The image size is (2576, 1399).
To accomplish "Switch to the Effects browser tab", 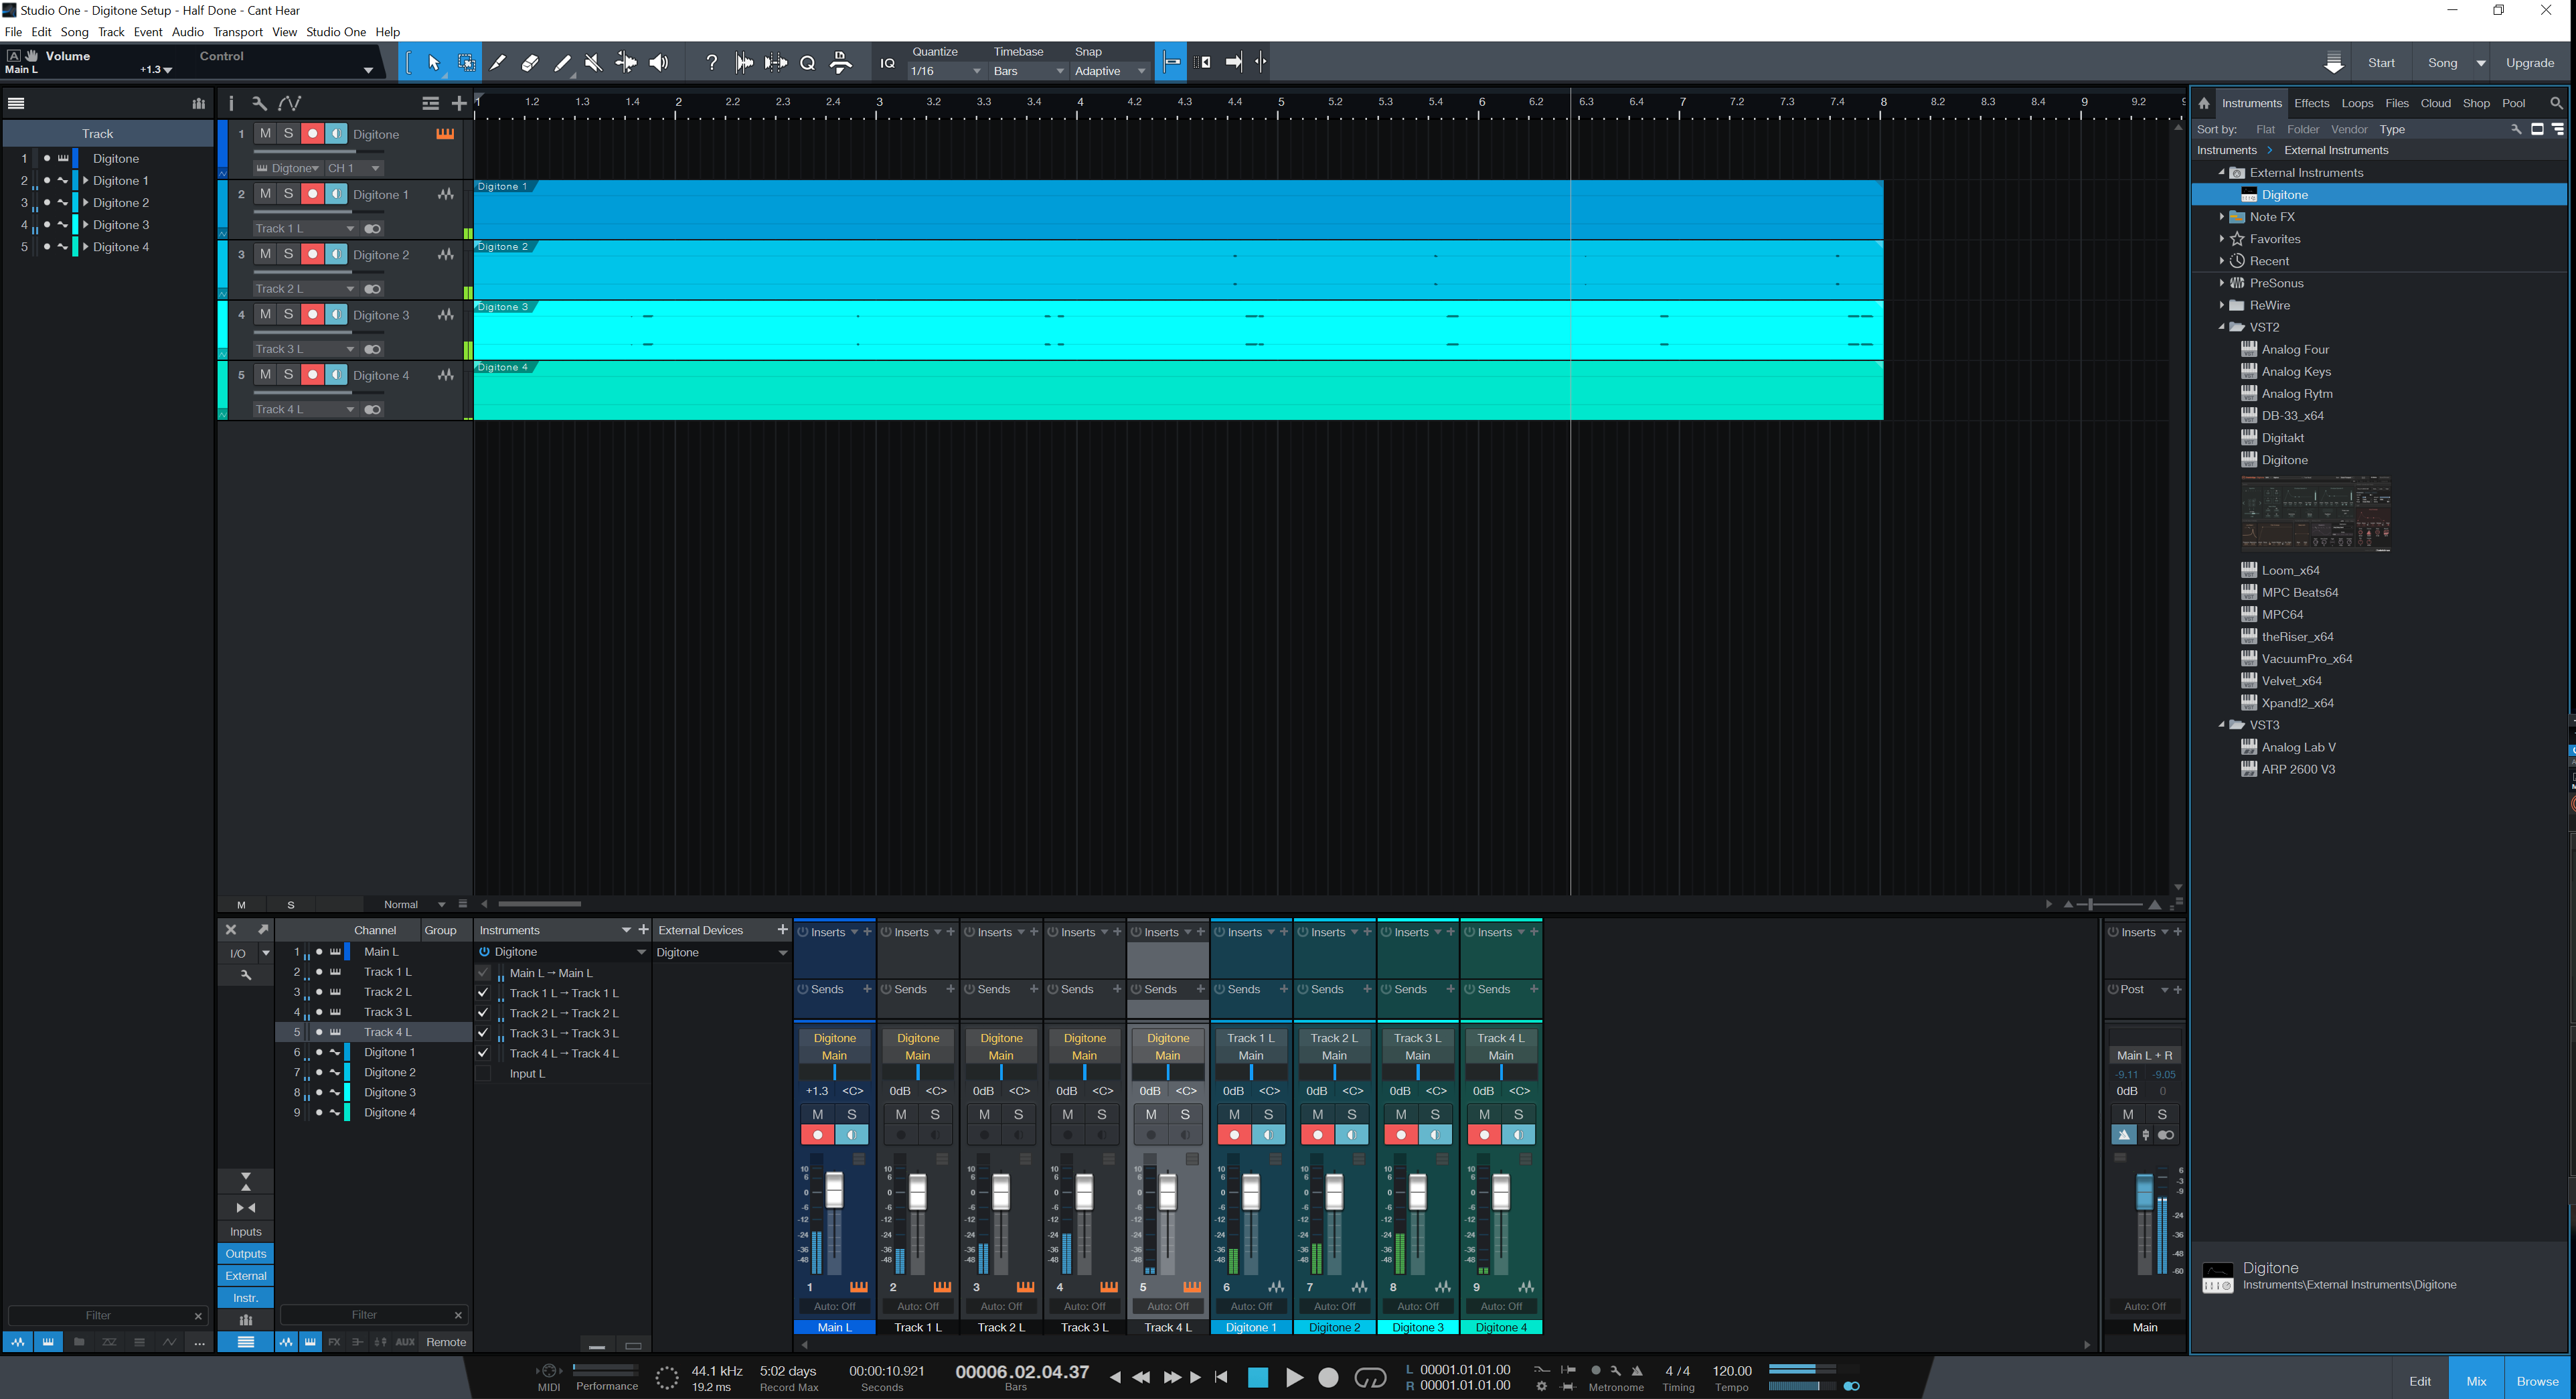I will (x=2311, y=103).
